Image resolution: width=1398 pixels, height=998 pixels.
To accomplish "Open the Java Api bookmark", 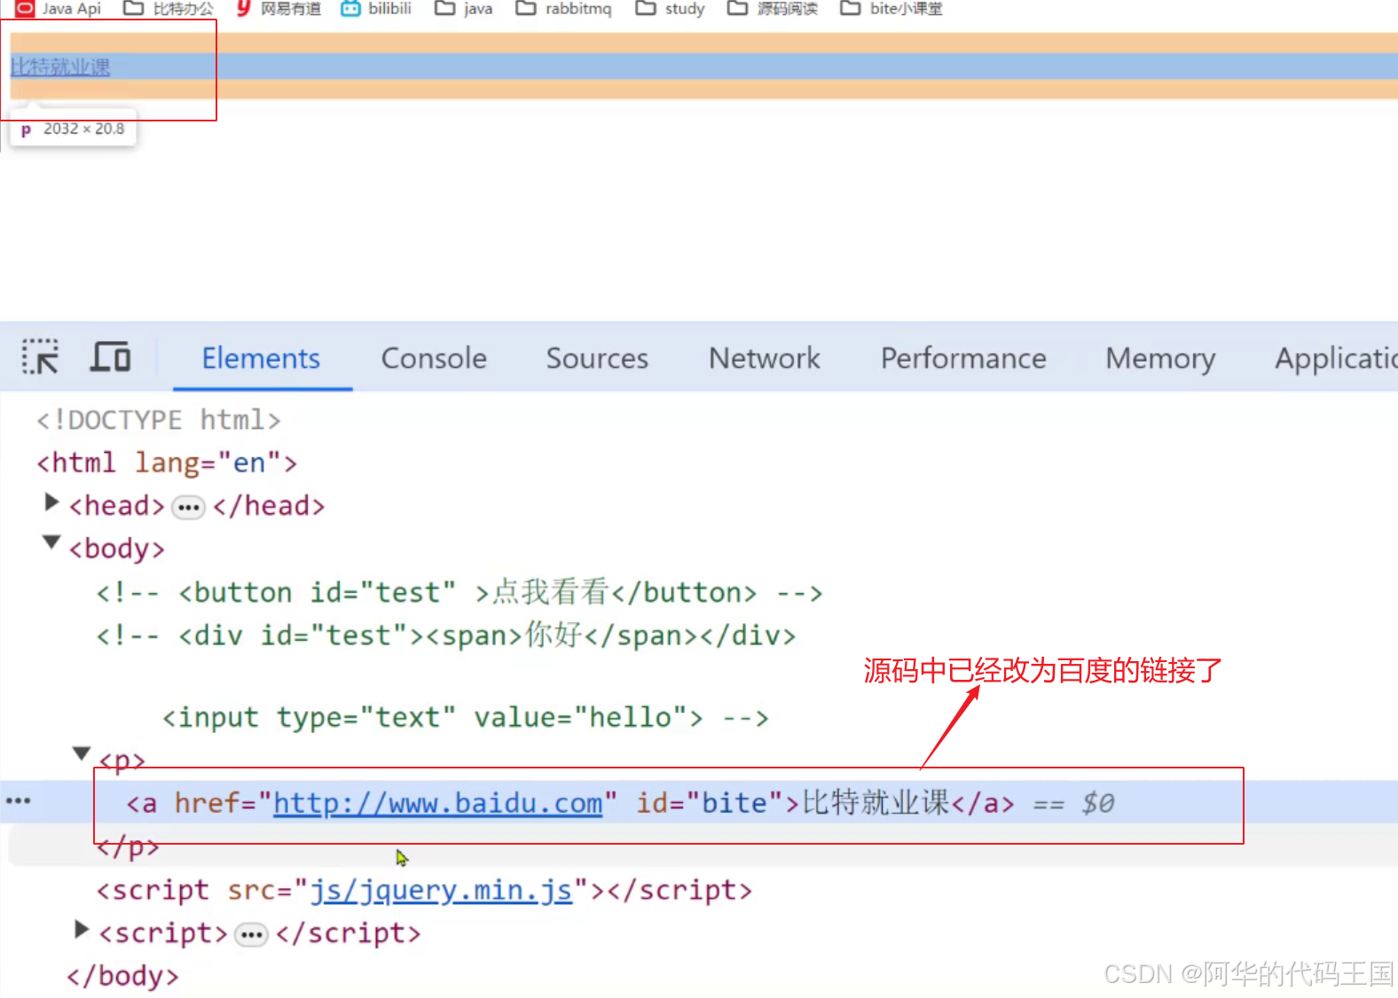I will (59, 9).
